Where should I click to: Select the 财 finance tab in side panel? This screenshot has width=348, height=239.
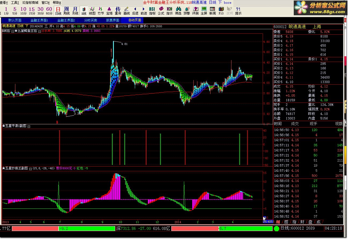(302, 222)
